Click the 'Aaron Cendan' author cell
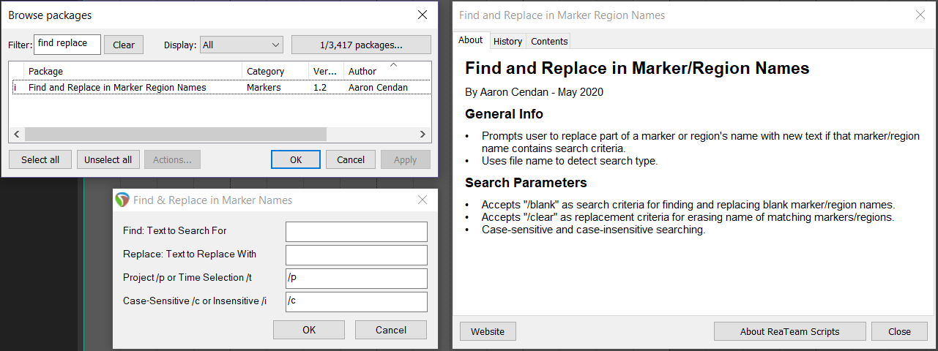The width and height of the screenshot is (938, 351). coord(378,87)
